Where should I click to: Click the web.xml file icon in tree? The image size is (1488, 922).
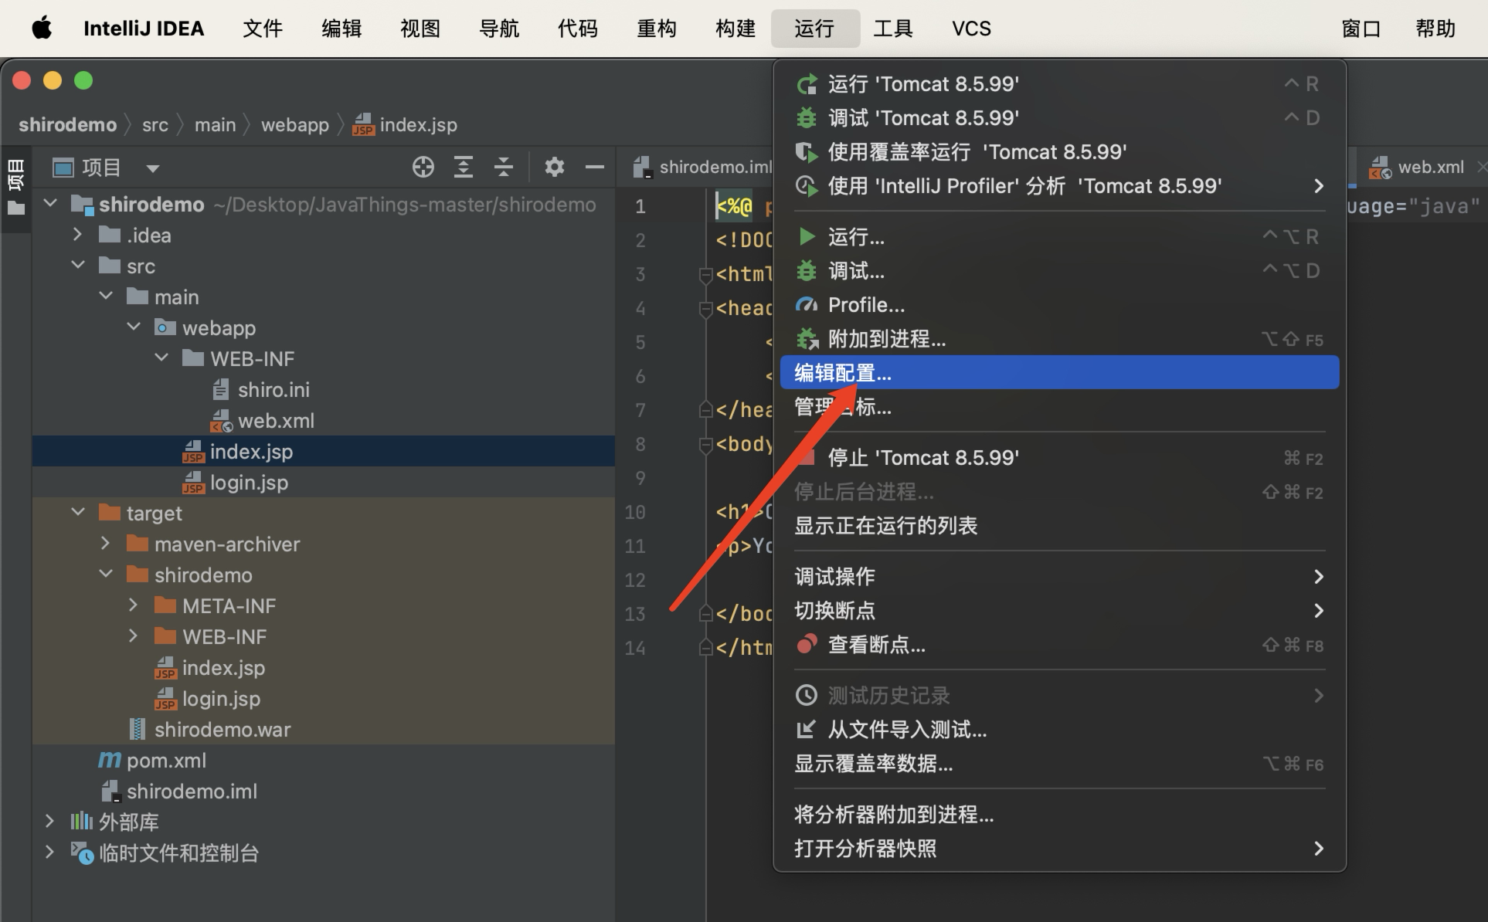tap(221, 421)
